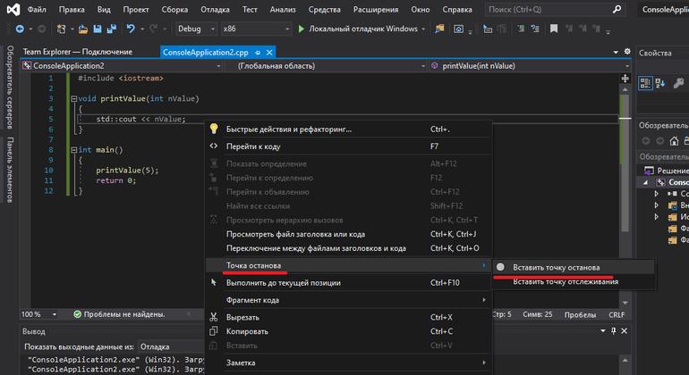Click the save all icon
Screen dimensions: 689x375
tap(112, 29)
